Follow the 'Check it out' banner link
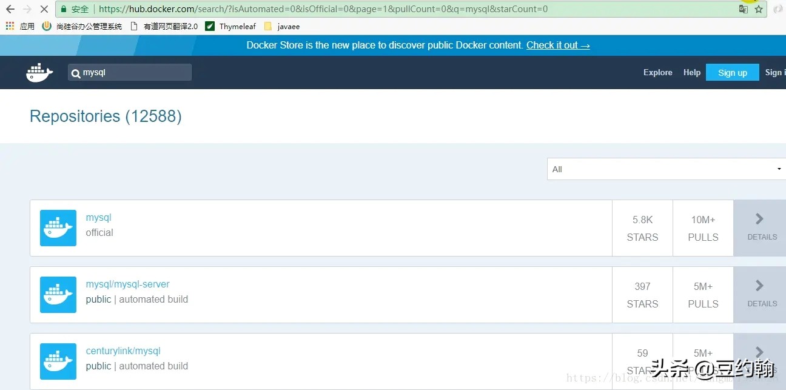 (x=558, y=45)
